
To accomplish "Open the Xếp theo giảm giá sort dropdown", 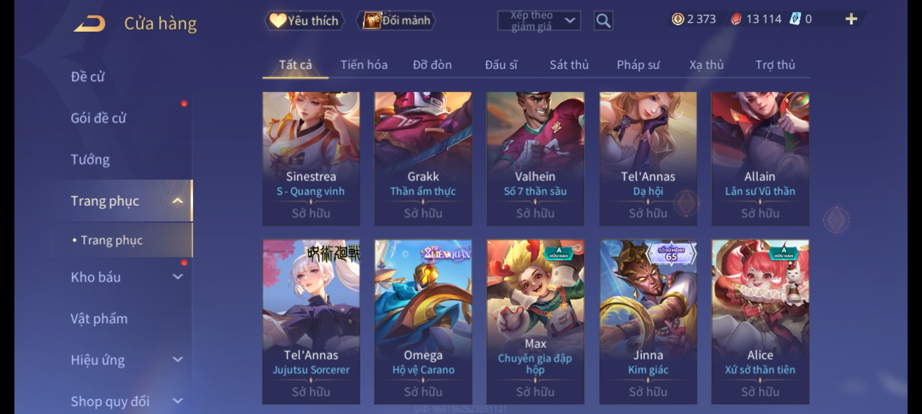I will point(539,21).
